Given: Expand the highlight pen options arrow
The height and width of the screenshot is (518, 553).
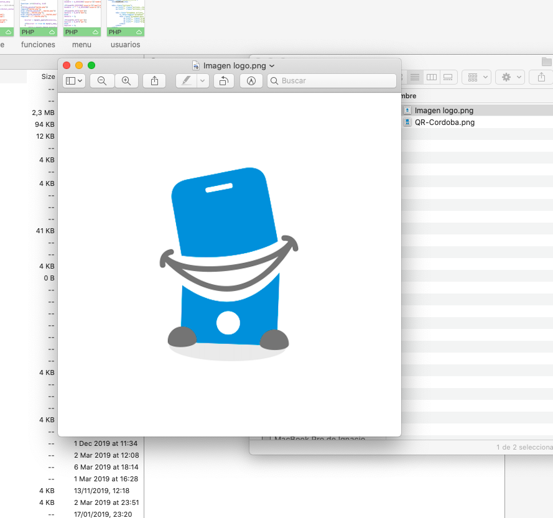Looking at the screenshot, I should [x=202, y=81].
